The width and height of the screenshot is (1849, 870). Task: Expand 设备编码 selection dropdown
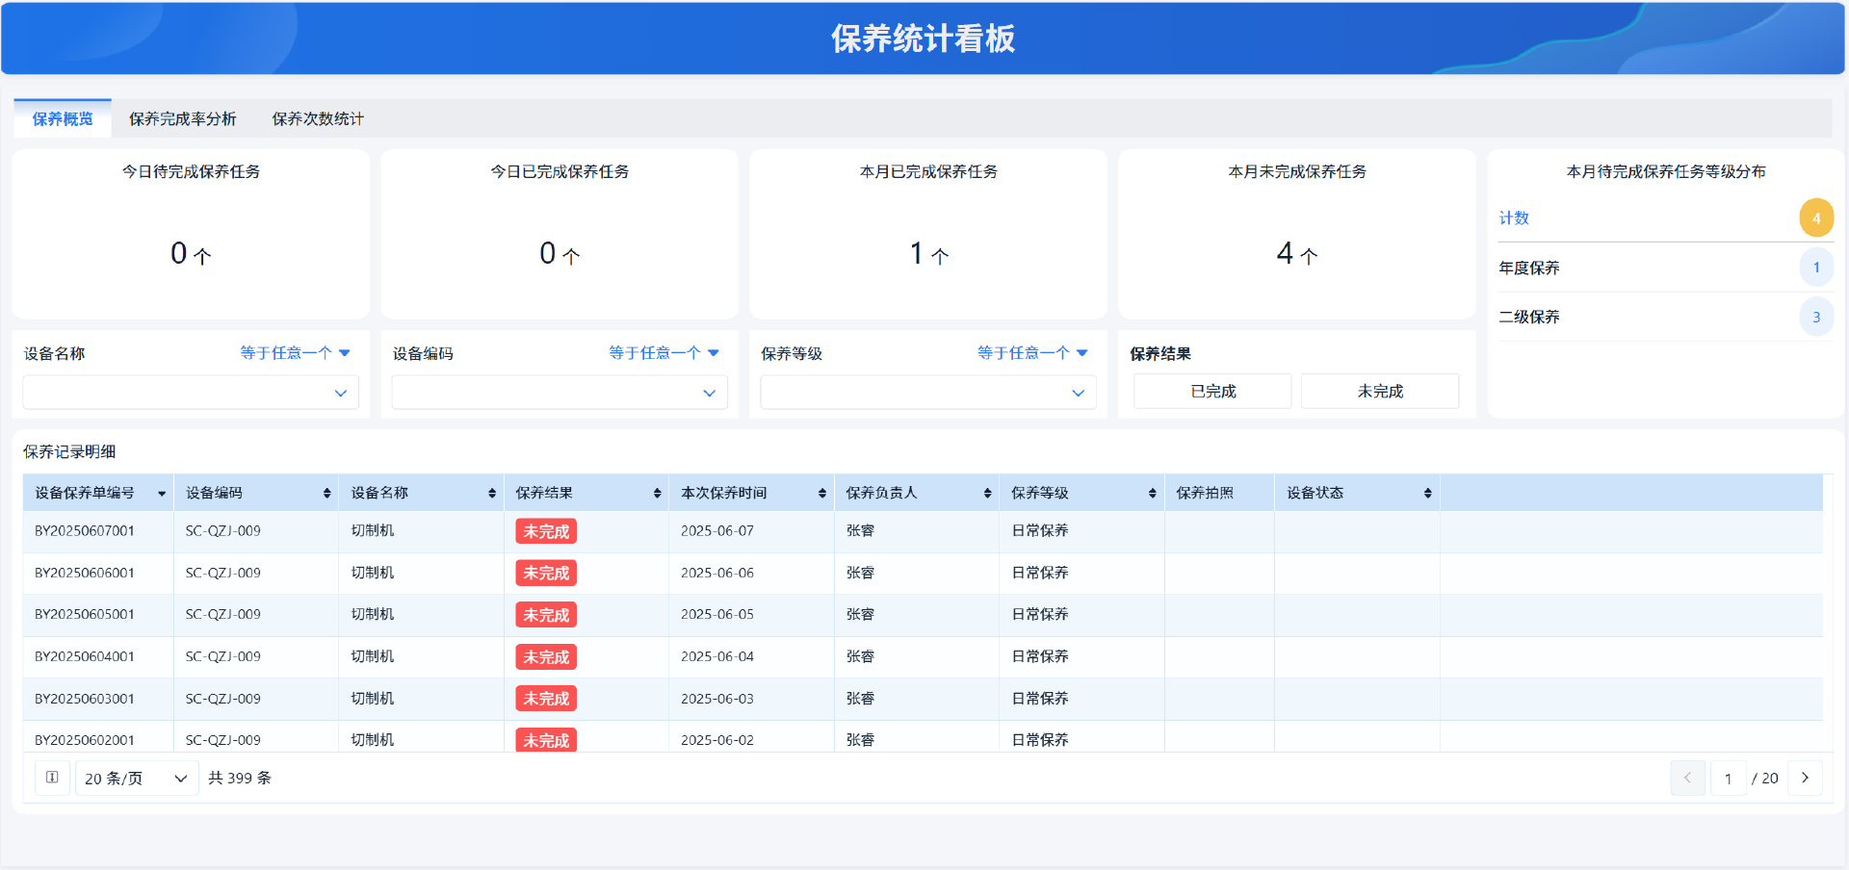pos(560,393)
